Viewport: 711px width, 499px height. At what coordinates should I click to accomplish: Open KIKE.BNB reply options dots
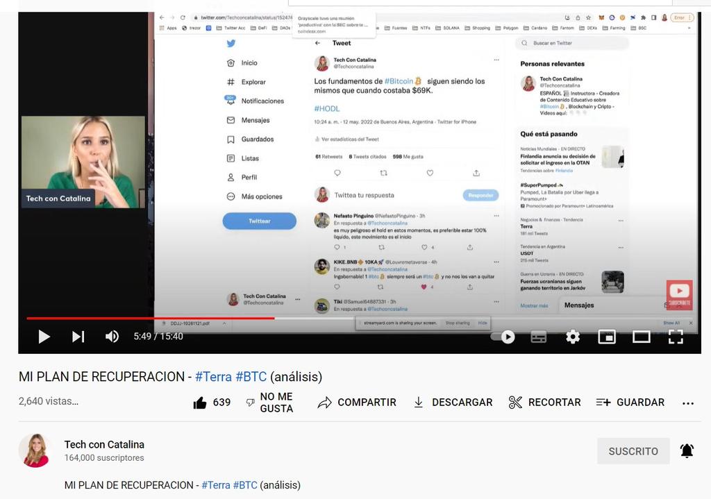pos(496,262)
